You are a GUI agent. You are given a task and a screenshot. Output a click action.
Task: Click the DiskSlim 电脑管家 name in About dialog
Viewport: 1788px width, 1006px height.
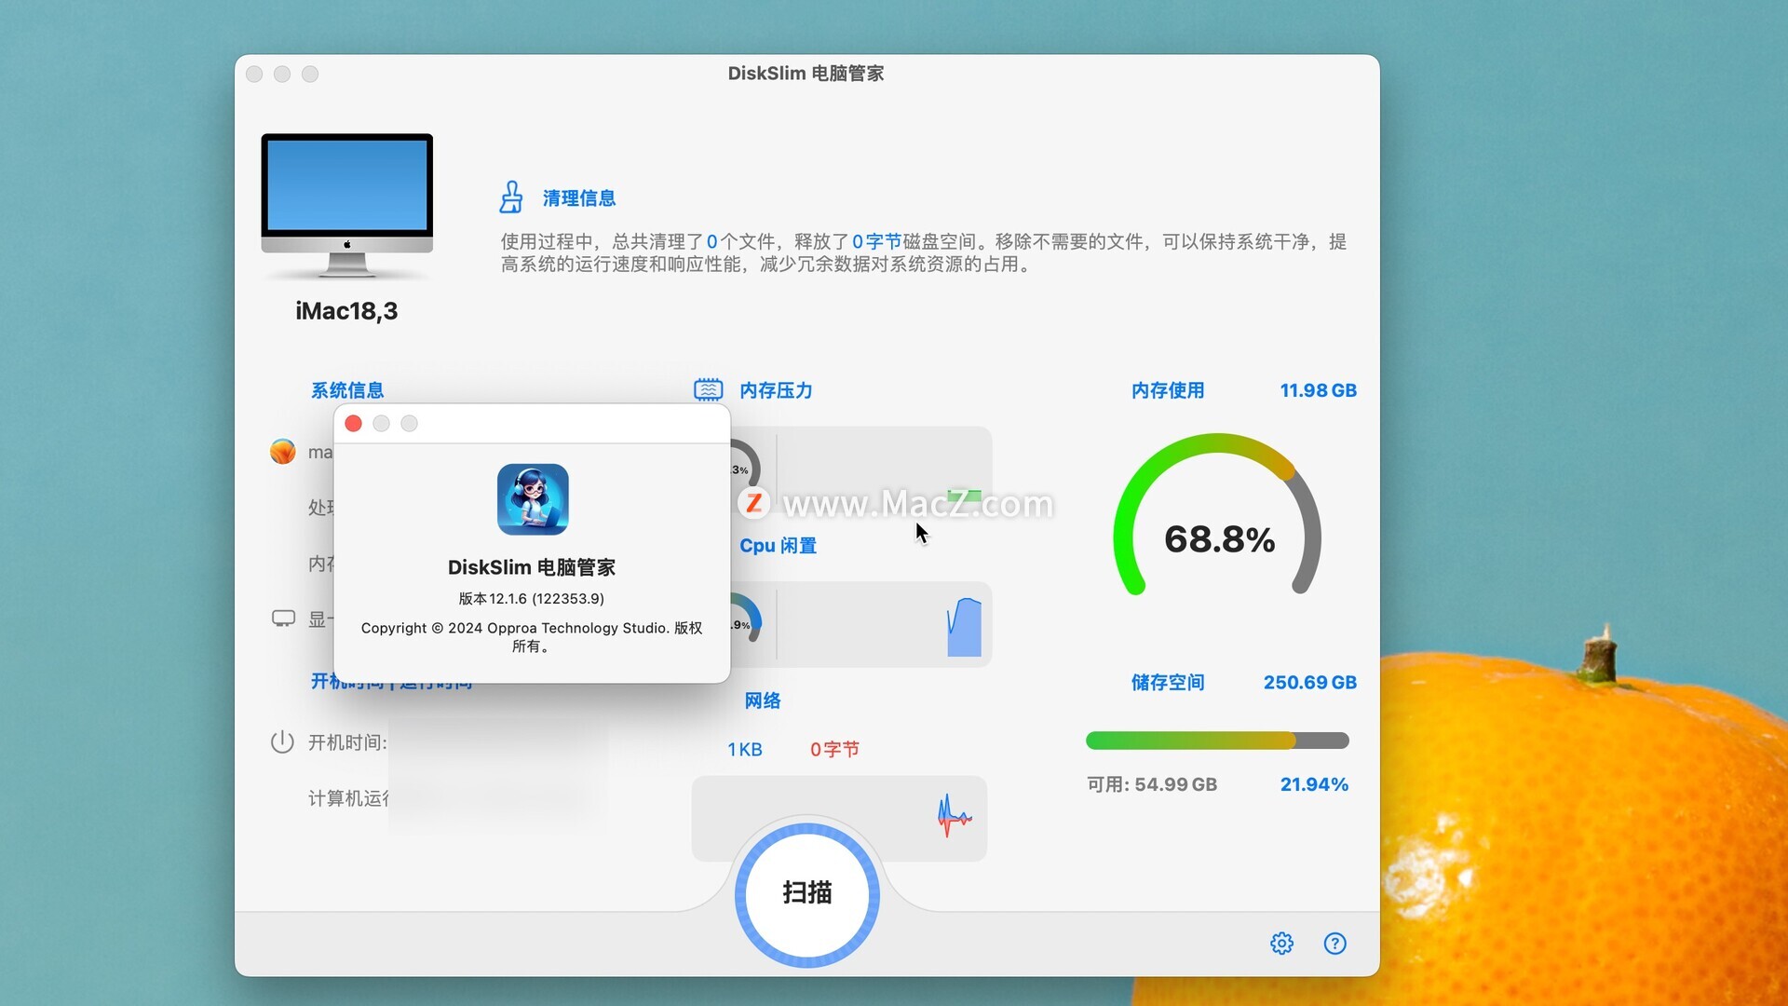(x=532, y=567)
